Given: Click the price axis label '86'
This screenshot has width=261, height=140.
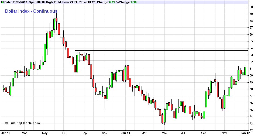Looking at the screenshot, I should click(x=251, y=34).
